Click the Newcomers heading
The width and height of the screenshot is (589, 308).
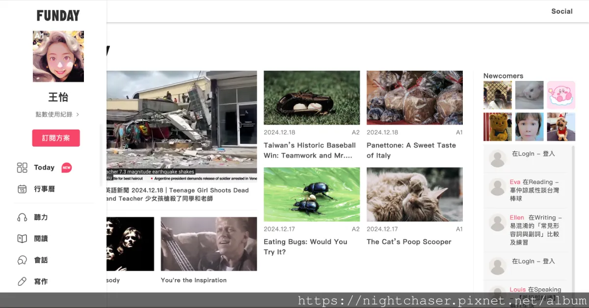coord(503,76)
